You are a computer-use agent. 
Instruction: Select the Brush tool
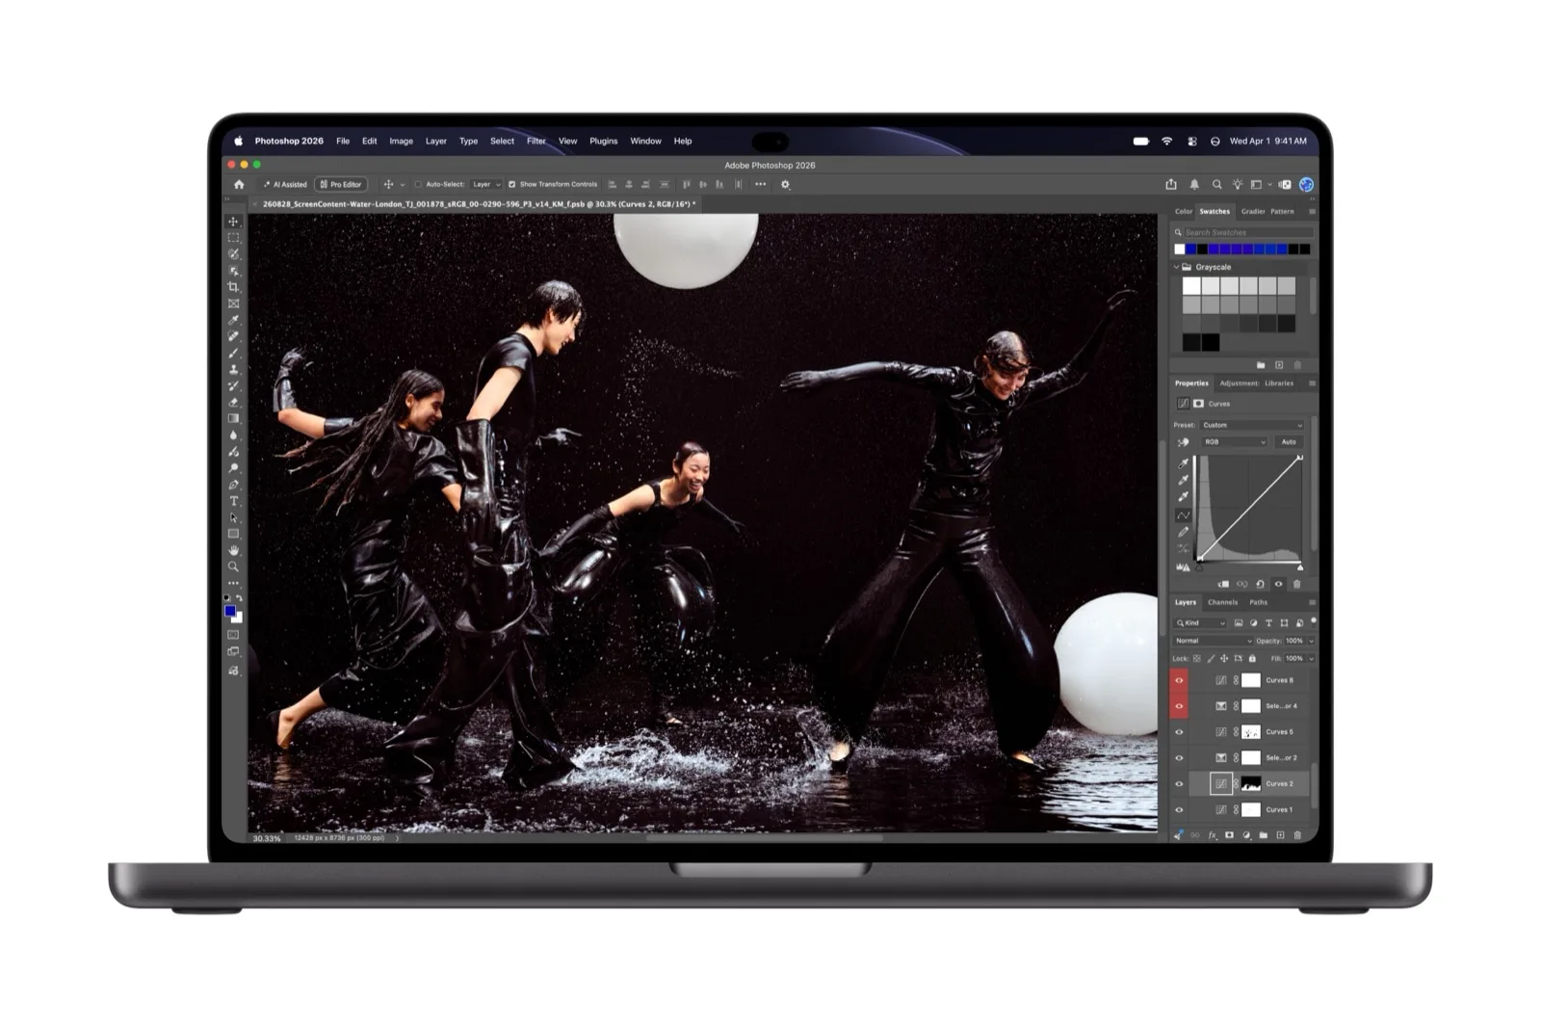233,353
